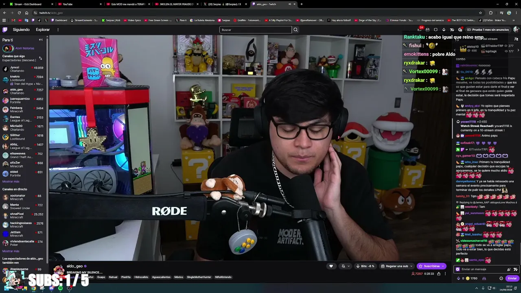Follow aldo_geo with the heart button

[331, 266]
